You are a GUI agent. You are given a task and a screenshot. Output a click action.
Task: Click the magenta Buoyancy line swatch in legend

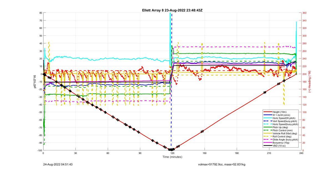point(268,142)
